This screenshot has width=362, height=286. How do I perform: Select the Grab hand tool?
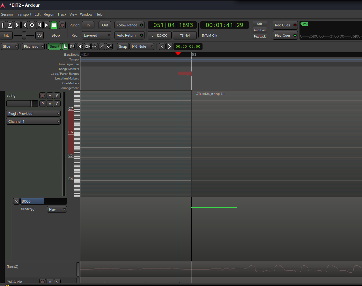pos(65,46)
